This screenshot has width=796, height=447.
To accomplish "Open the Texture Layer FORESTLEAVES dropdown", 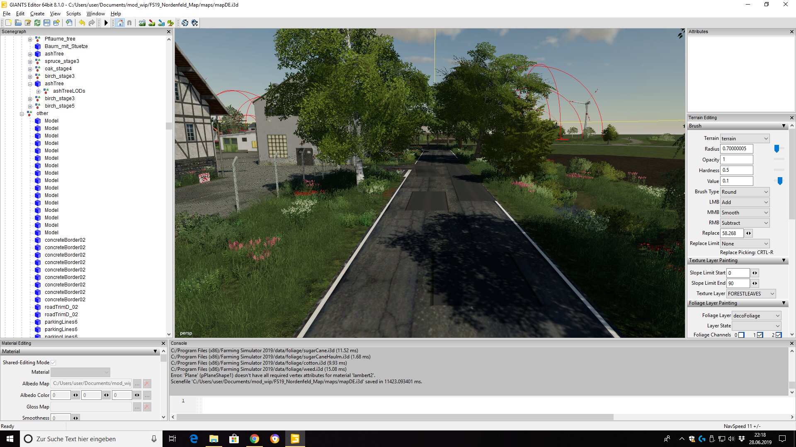I will click(x=751, y=293).
